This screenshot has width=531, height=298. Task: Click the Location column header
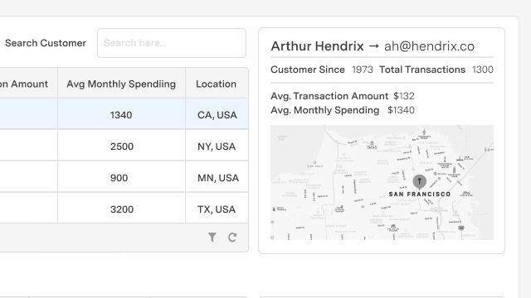pyautogui.click(x=217, y=84)
